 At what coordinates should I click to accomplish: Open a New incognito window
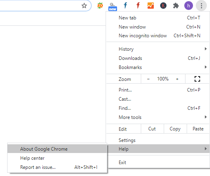[x=158, y=36]
